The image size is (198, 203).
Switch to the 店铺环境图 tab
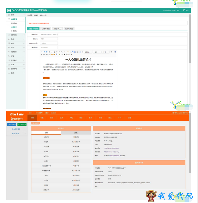click(x=69, y=29)
